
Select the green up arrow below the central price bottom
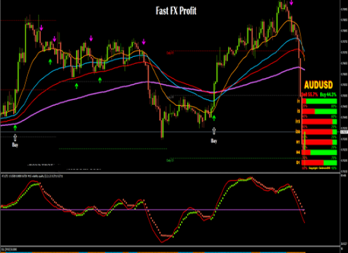tap(214, 118)
